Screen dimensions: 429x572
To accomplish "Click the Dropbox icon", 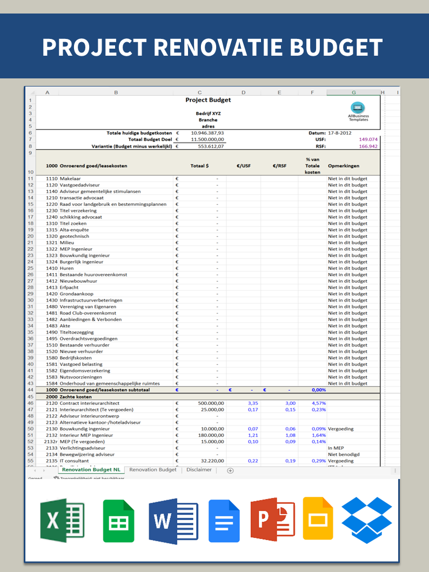I will click(367, 520).
